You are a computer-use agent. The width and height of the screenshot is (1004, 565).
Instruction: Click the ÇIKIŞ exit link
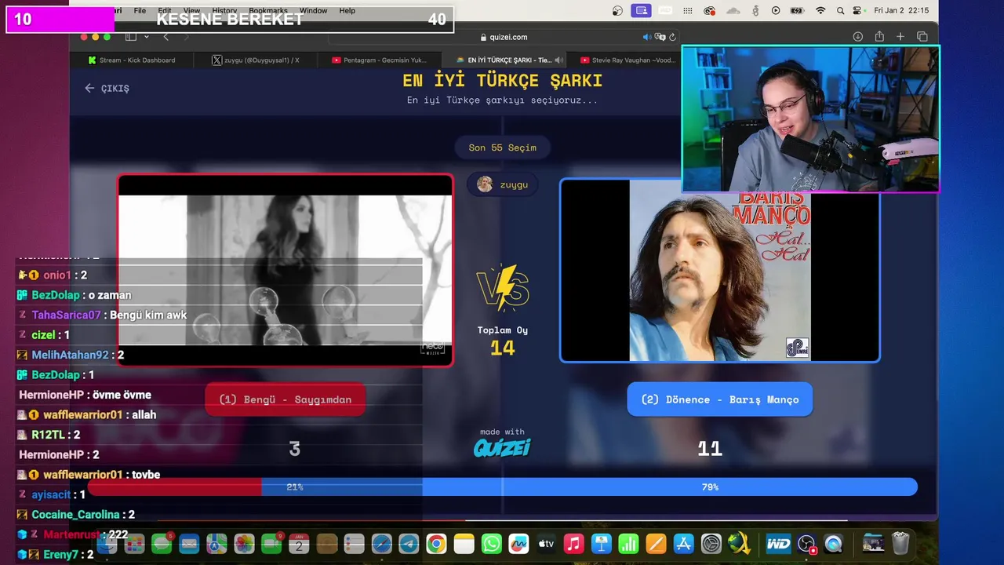[107, 88]
